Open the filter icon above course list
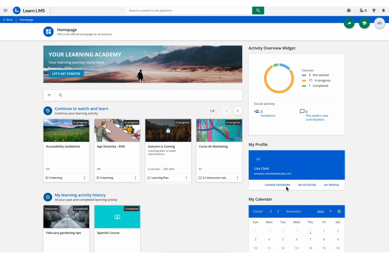Viewport: 389px width, 259px height. [x=49, y=95]
